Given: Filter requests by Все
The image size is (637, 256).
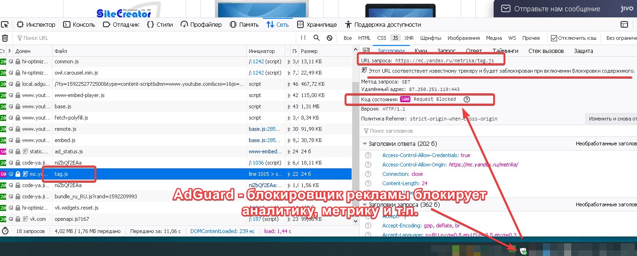Looking at the screenshot, I should (348, 38).
